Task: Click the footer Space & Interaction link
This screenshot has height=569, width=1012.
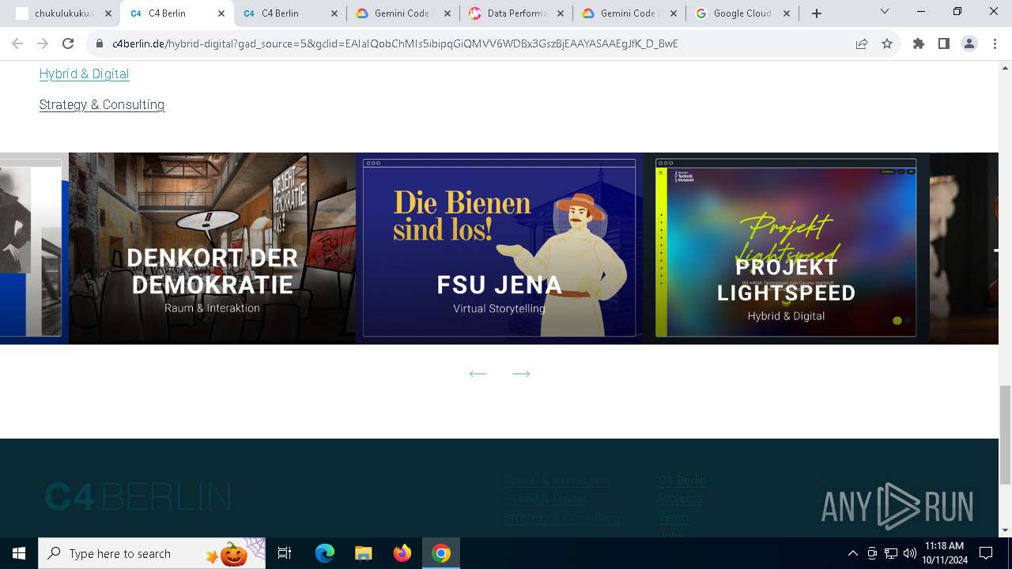Action: 557,480
